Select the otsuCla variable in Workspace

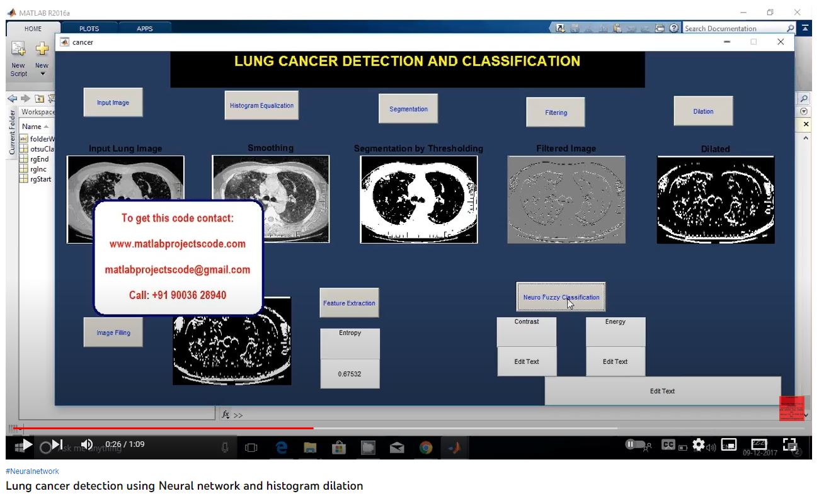pyautogui.click(x=38, y=149)
